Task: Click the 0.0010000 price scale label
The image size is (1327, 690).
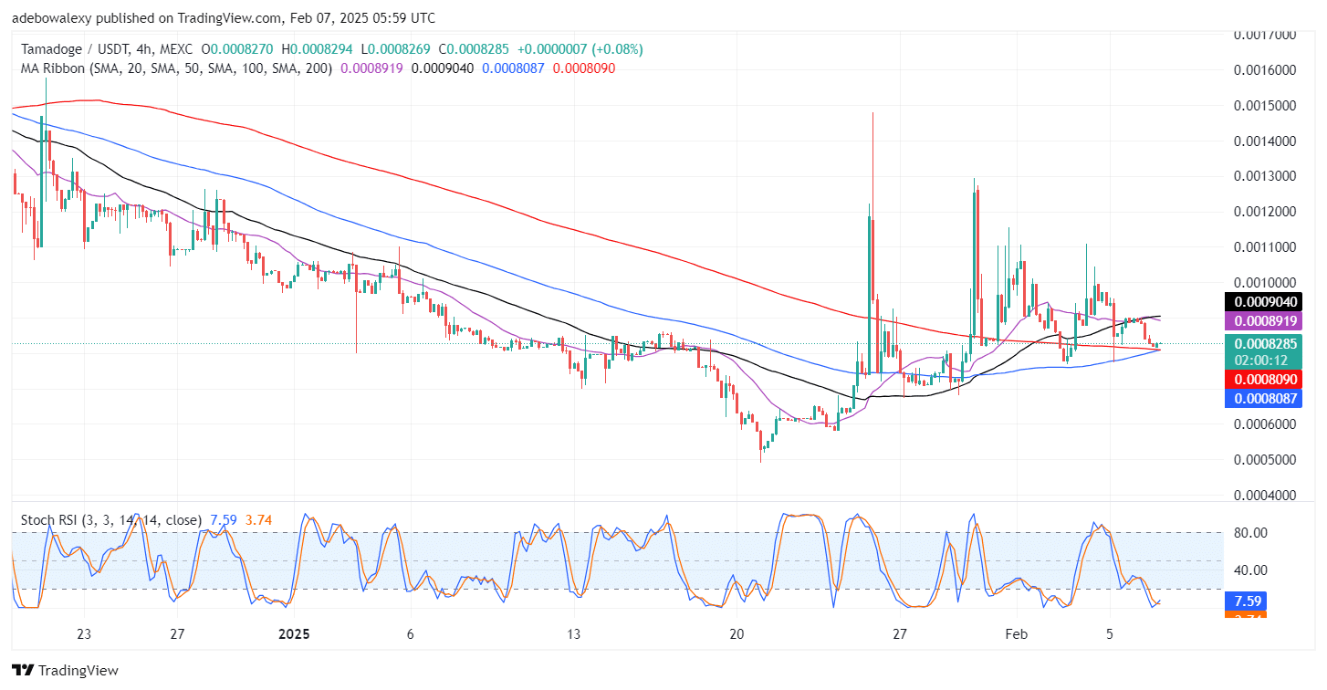Action: 1265,283
